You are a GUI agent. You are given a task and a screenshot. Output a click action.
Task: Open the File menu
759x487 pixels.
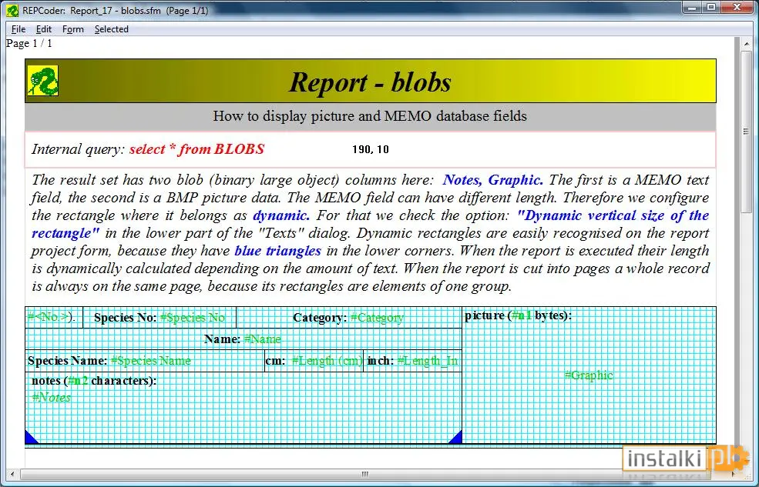[18, 29]
